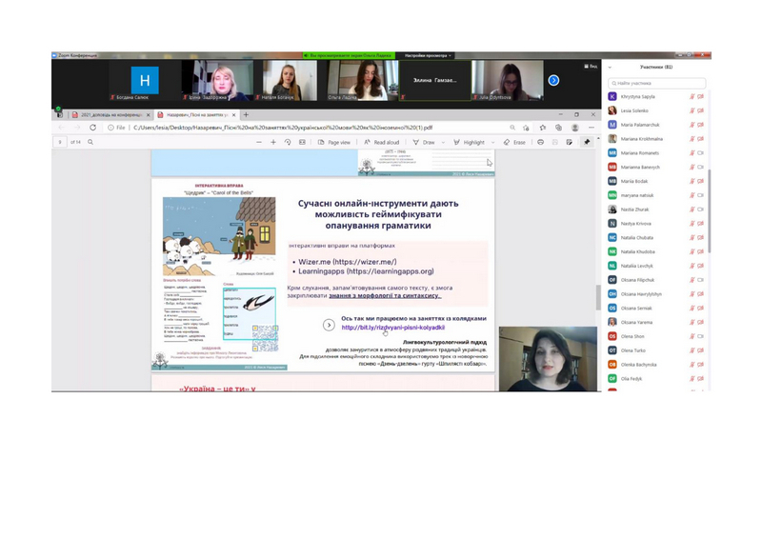Click the PDF viewer vertical scrollbar

pos(598,297)
